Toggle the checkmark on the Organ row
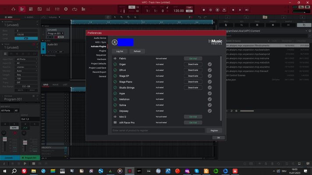This screenshot has height=175, width=312. click(x=209, y=64)
